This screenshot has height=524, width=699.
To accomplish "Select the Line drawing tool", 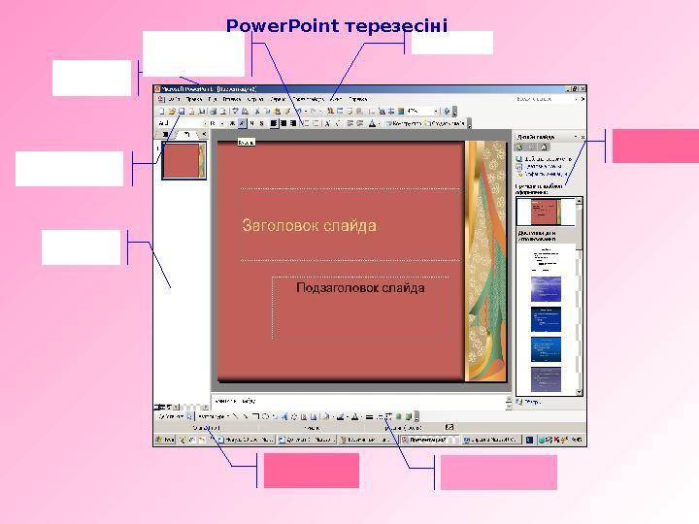I will (x=236, y=416).
